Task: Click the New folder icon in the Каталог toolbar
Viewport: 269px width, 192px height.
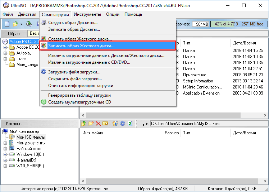Action: click(x=91, y=123)
